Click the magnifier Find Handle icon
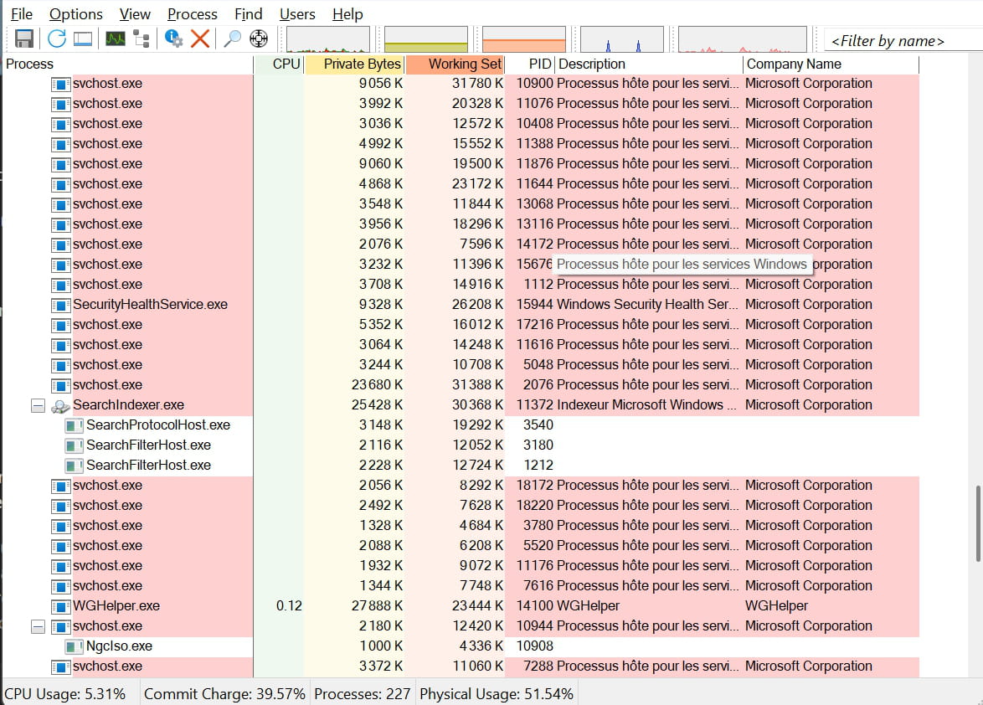The width and height of the screenshot is (983, 705). point(232,39)
